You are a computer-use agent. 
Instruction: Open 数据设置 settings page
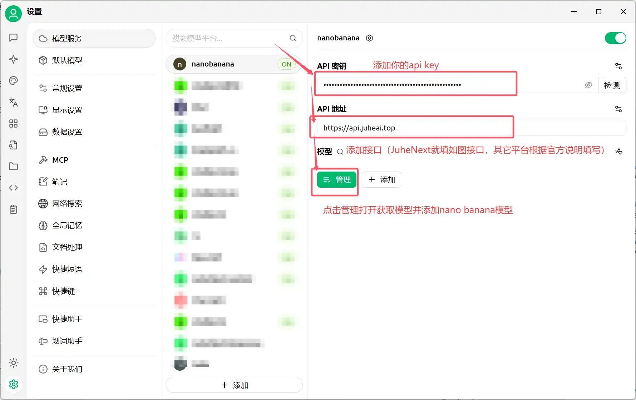pyautogui.click(x=94, y=132)
